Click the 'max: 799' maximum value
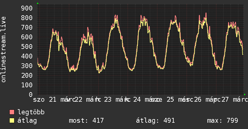Viewport: 248px width, 129px height. click(x=222, y=121)
